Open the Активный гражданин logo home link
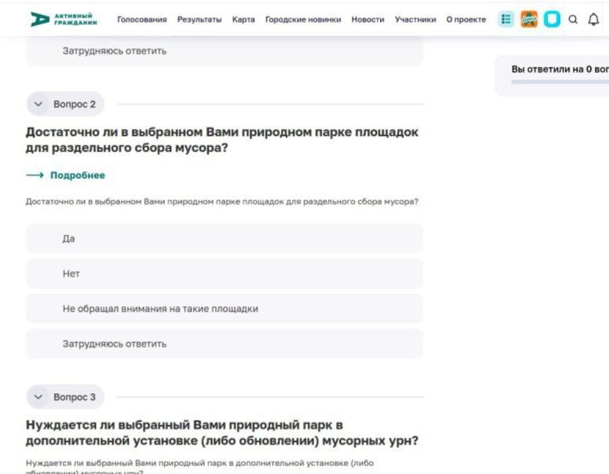609x474 pixels. click(x=64, y=19)
